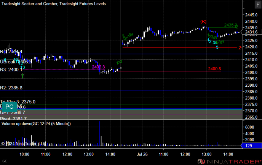262x165 pixels.
Task: Select the Volume up down indicator label
Action: pos(36,124)
